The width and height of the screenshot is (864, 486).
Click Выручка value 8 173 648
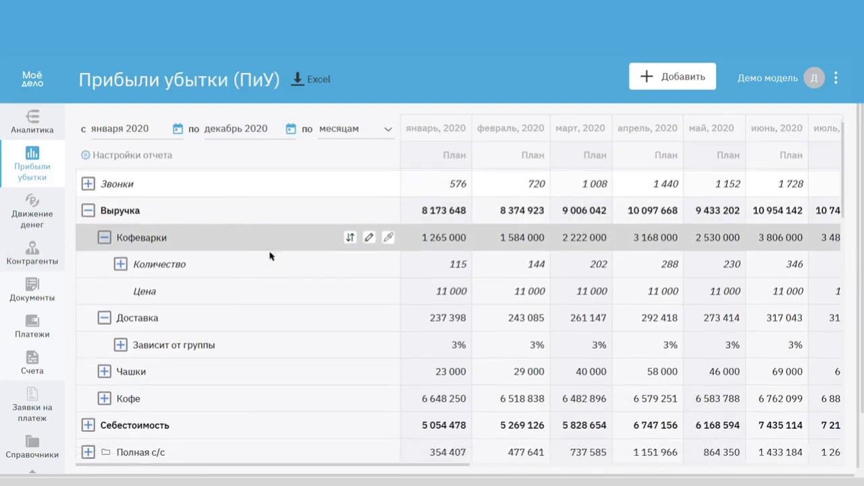pyautogui.click(x=443, y=211)
